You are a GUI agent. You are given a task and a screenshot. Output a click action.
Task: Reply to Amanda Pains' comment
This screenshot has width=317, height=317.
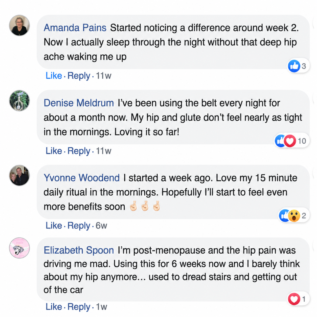79,76
